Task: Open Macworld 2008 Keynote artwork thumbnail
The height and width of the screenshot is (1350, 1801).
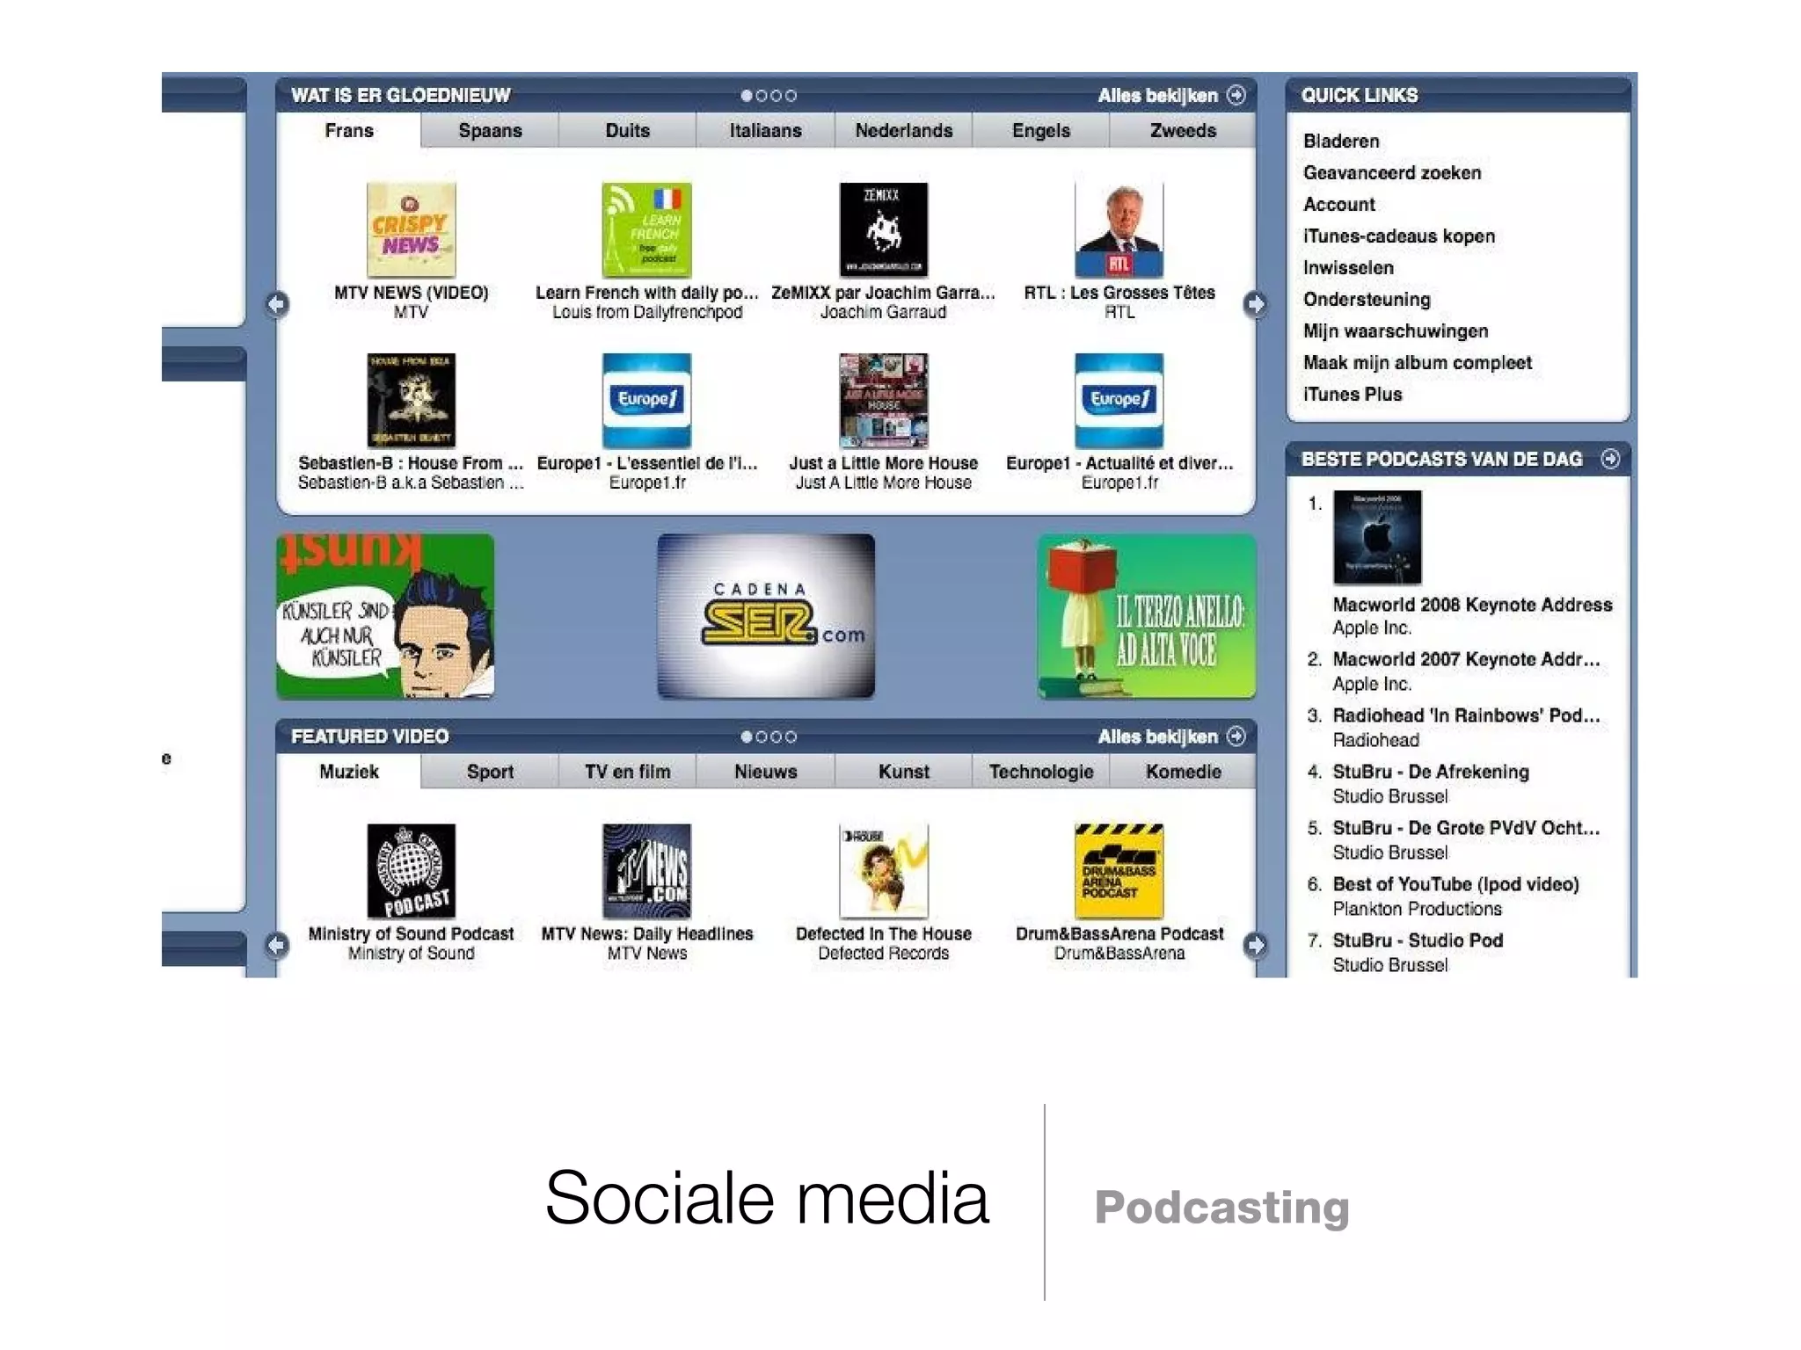Action: coord(1377,537)
